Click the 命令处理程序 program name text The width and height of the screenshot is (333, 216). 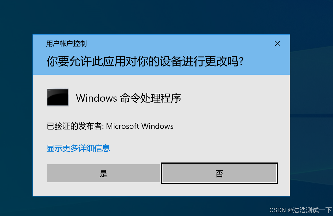(x=151, y=98)
